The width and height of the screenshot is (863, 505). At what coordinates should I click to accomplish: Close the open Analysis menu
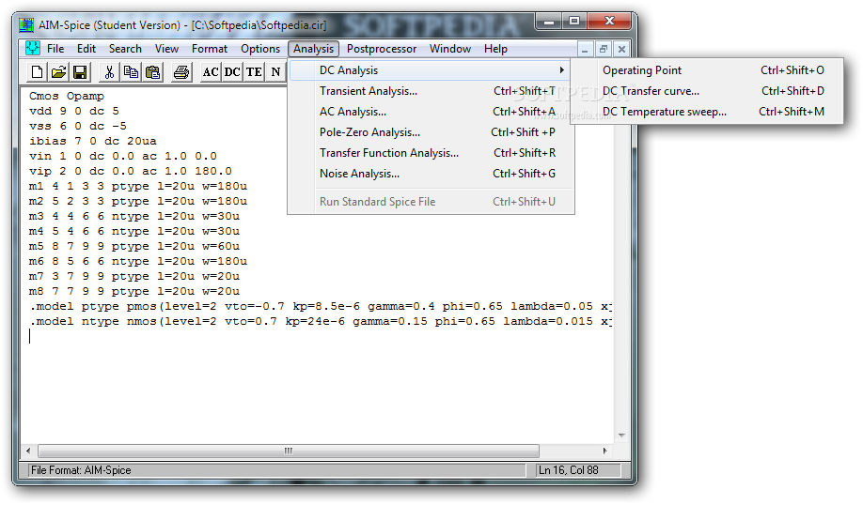click(313, 49)
